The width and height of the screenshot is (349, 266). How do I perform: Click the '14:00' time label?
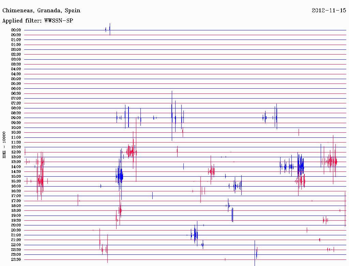[16, 167]
